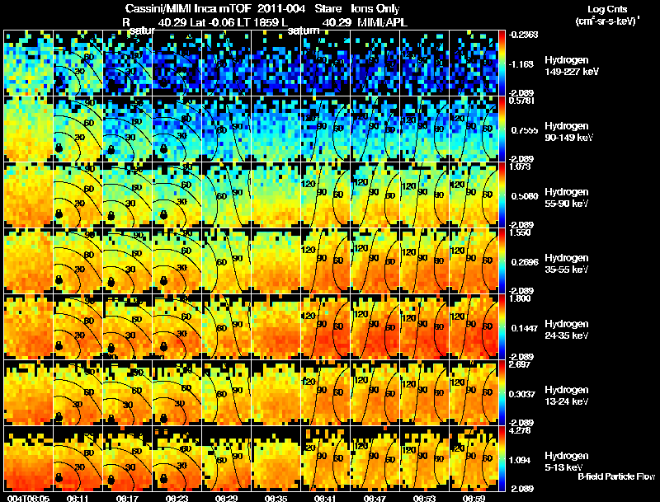Click the 06:41 time label

click(325, 498)
